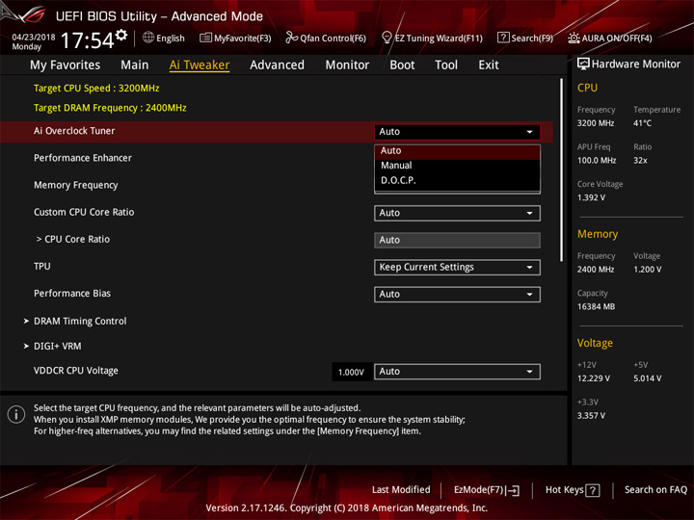Click the VDDCR CPU Voltage 1.000V value
694x520 pixels.
(x=351, y=372)
